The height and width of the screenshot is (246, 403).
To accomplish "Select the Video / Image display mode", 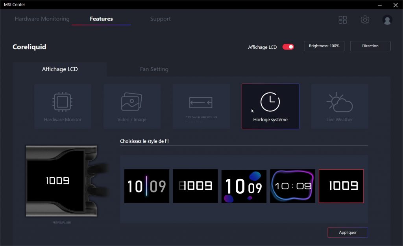I will pyautogui.click(x=132, y=106).
